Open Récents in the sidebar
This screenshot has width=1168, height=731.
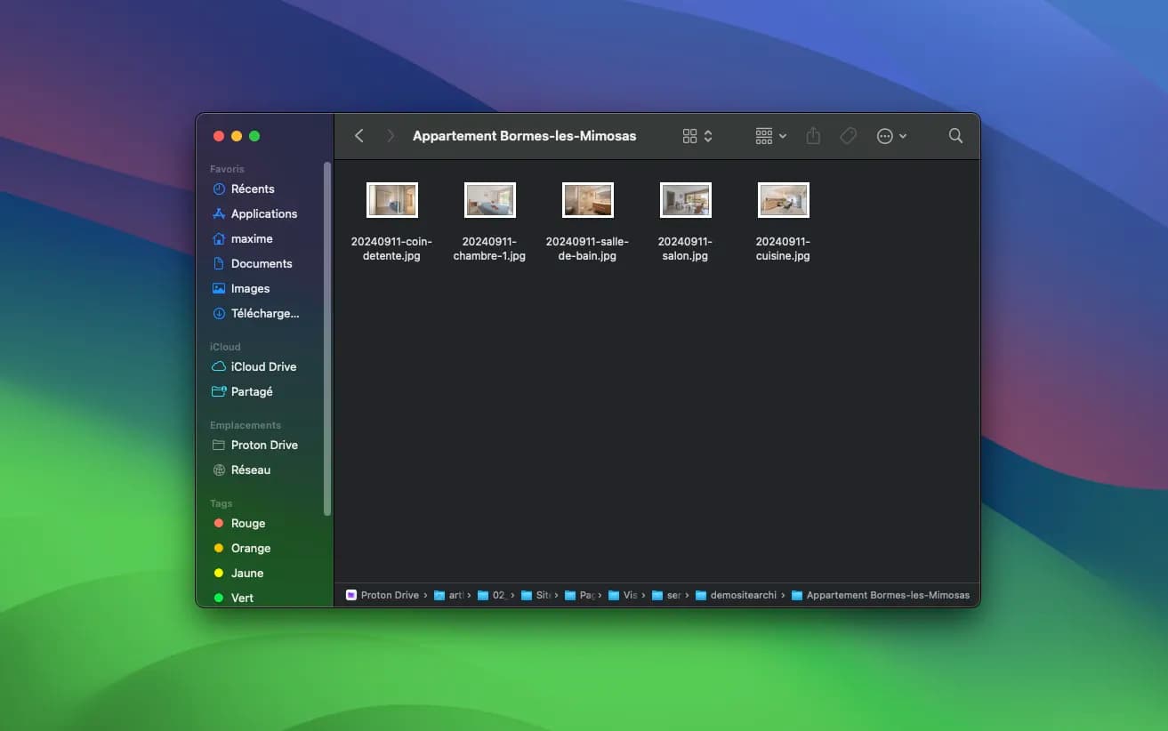[x=252, y=189]
